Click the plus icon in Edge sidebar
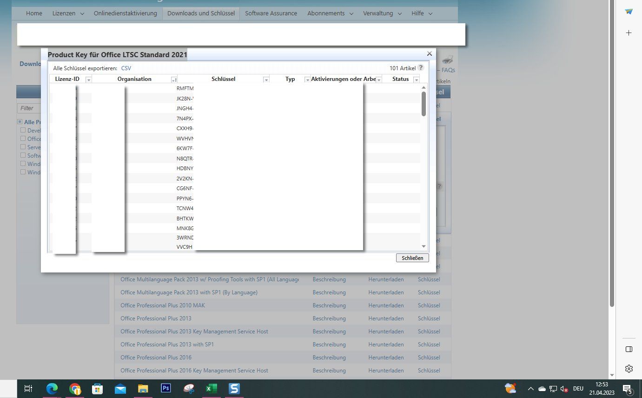 (629, 33)
